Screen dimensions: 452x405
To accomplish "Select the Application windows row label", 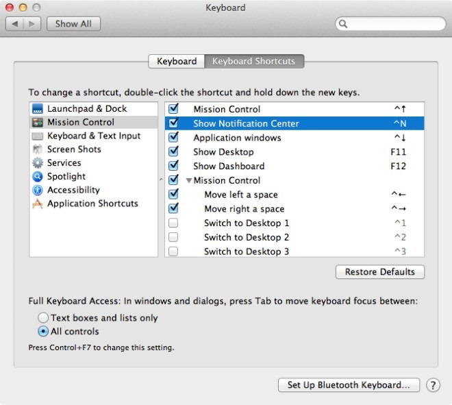I will pos(237,138).
